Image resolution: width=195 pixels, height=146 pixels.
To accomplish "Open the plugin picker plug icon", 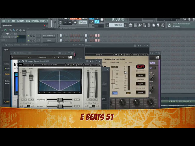I will point(158,25).
